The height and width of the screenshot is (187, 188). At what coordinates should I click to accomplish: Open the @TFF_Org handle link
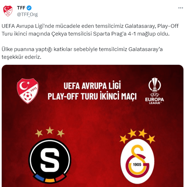27,14
